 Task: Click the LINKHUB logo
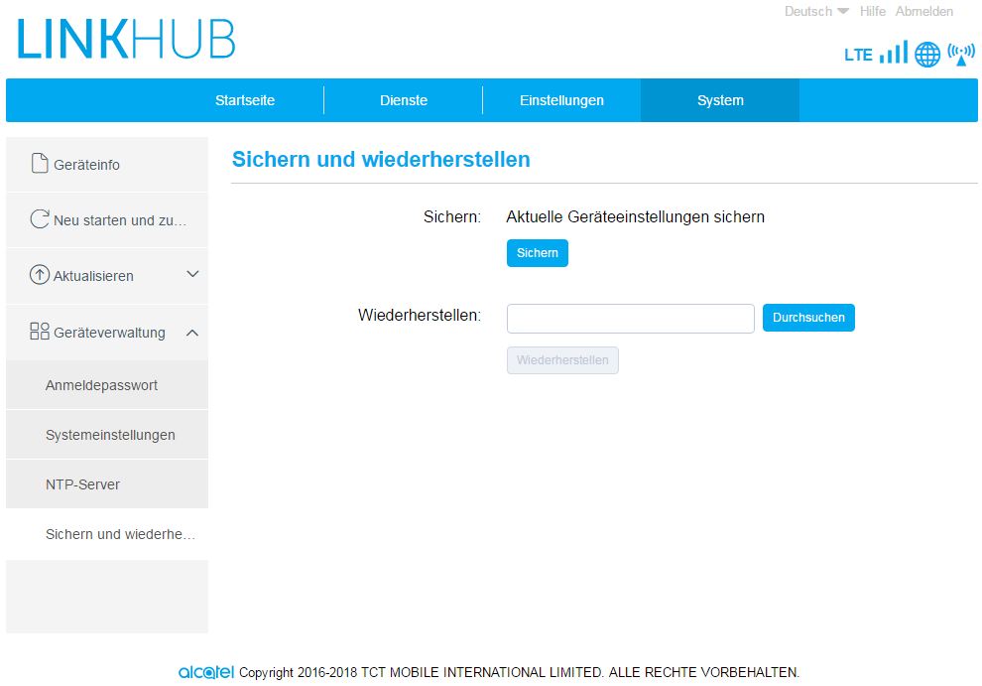tap(126, 39)
